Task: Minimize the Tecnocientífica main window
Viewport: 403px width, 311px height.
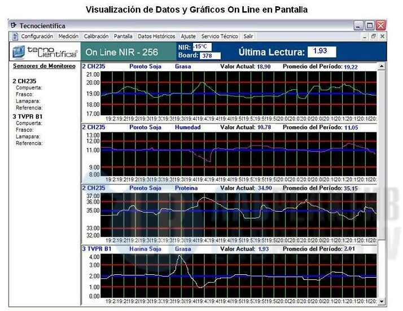Action: point(359,26)
